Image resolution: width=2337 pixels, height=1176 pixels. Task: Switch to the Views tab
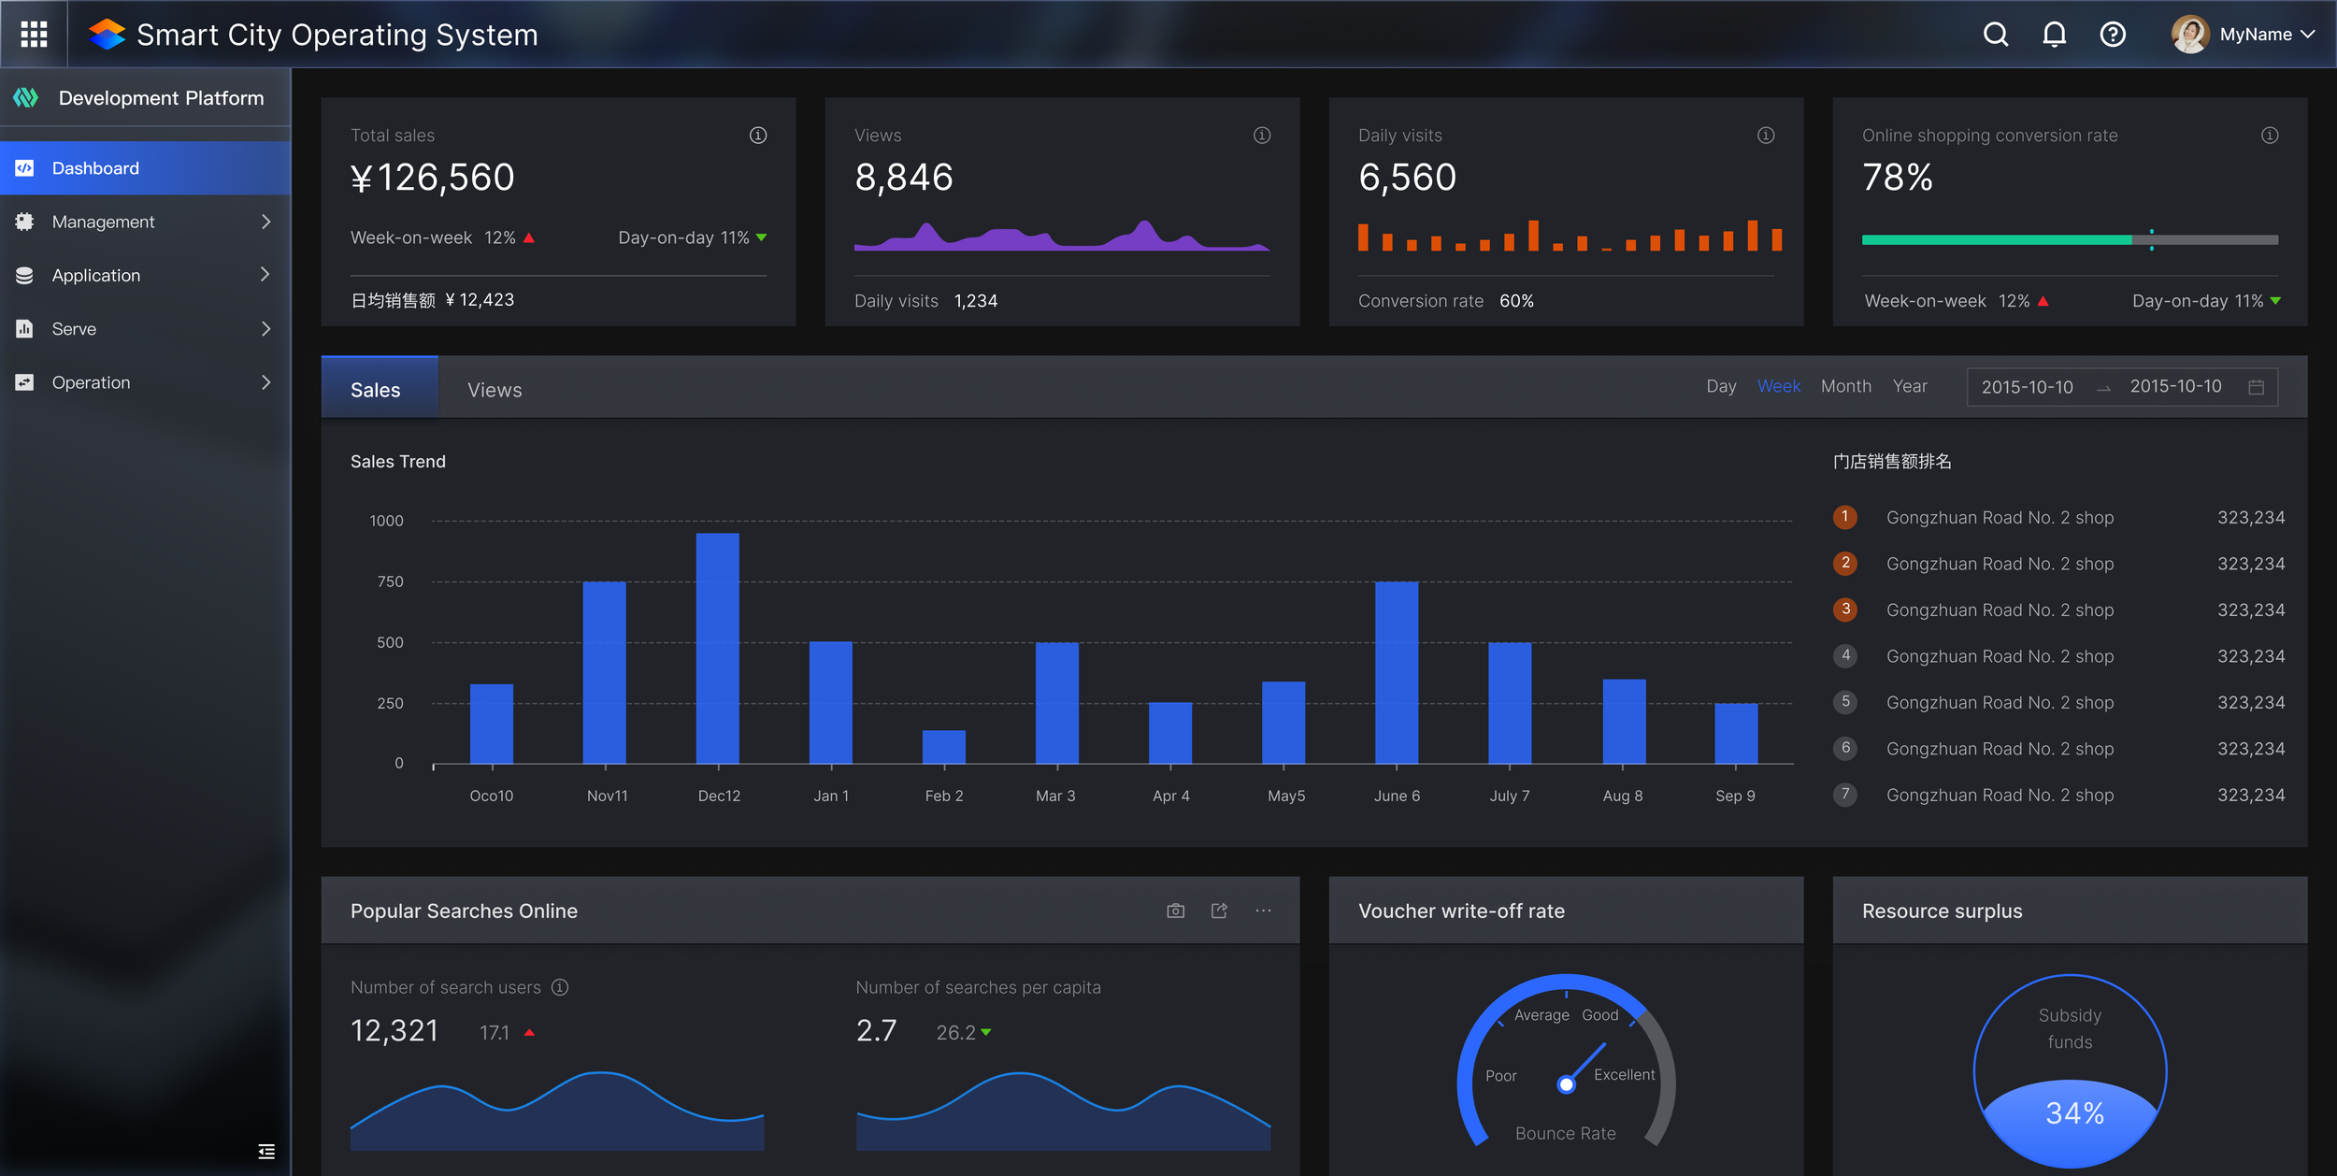495,390
